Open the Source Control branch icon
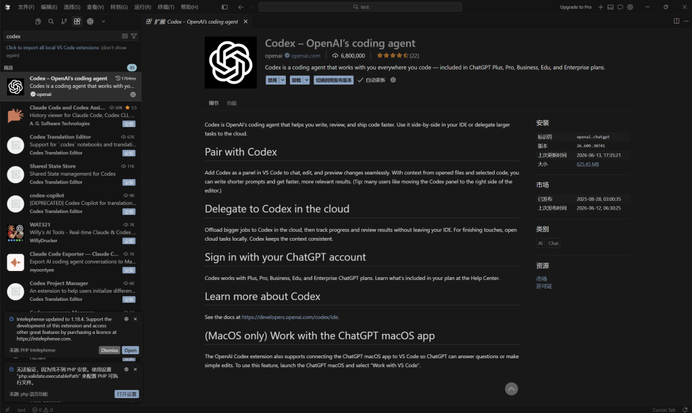The width and height of the screenshot is (692, 413). pyautogui.click(x=64, y=21)
